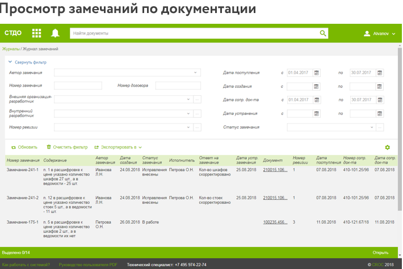
Task: Click the ellipsis button for Внешняя организация-разработчик
Action: (197, 100)
